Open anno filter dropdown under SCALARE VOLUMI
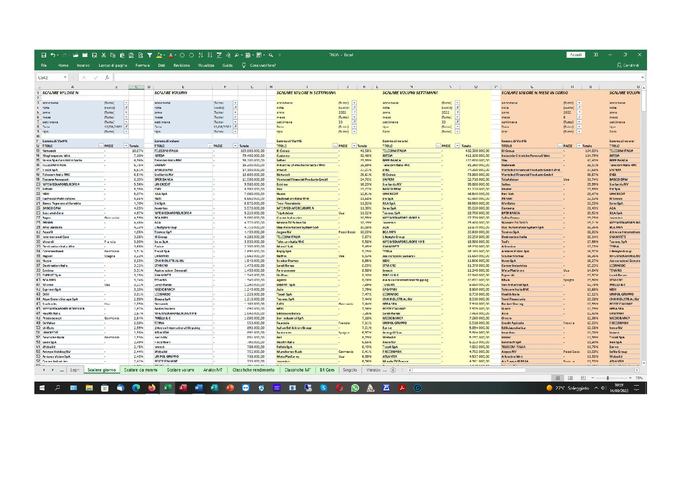 (235, 113)
